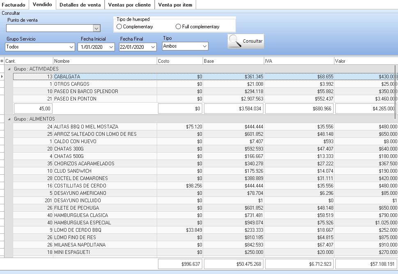Select the Complementary radio button
Viewport: 398px width, 274px height.
119,27
